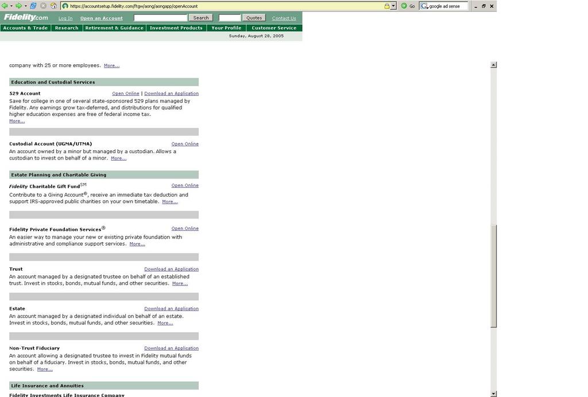Click the quotes symbol input field
Image resolution: width=588 pixels, height=397 pixels.
coord(230,18)
